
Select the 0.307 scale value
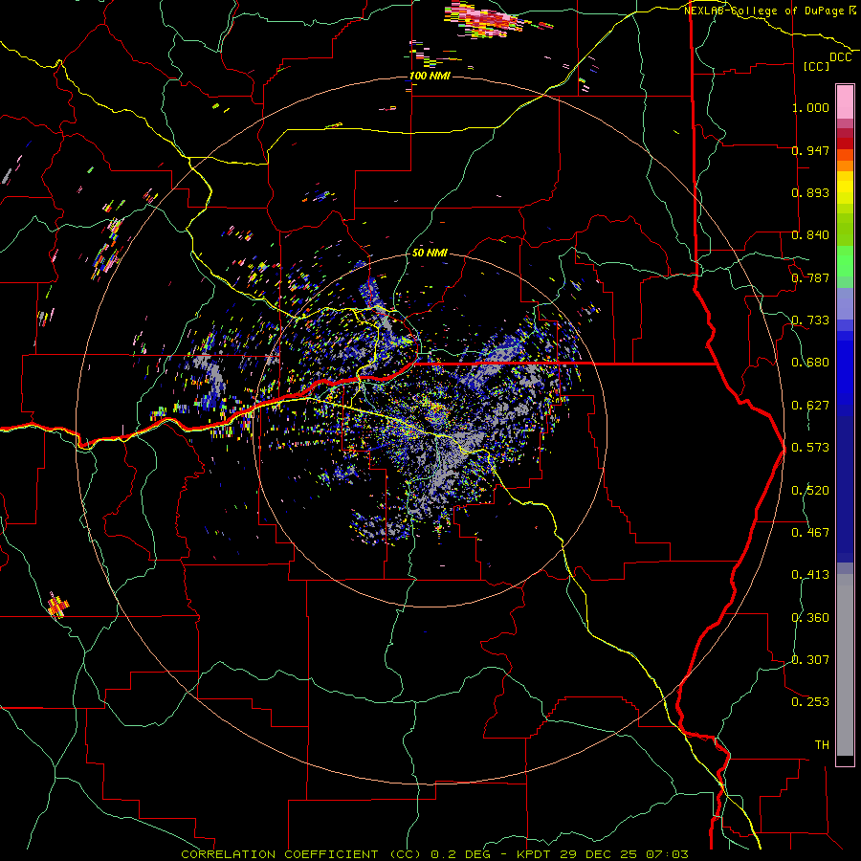coord(810,660)
